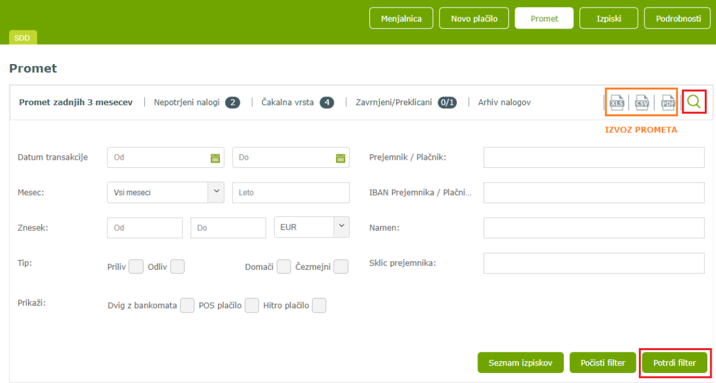Viewport: 716px width, 383px height.
Task: Check Hitro plačilo option
Action: (319, 305)
